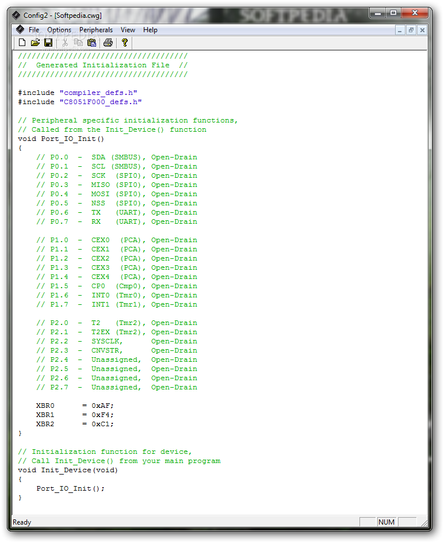Click the P0.2 SCK (SPI0) comment line

tap(117, 175)
